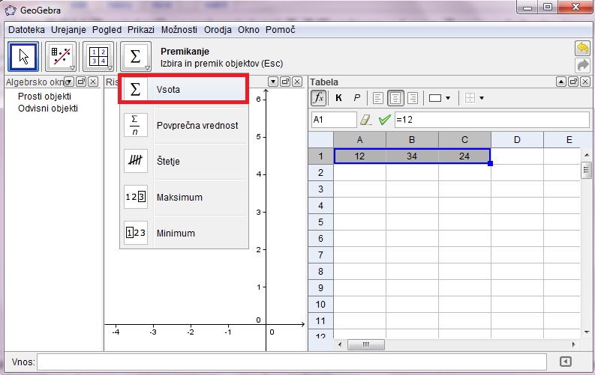Image resolution: width=595 pixels, height=375 pixels.
Task: Select the numbered grid list tool
Action: click(98, 57)
